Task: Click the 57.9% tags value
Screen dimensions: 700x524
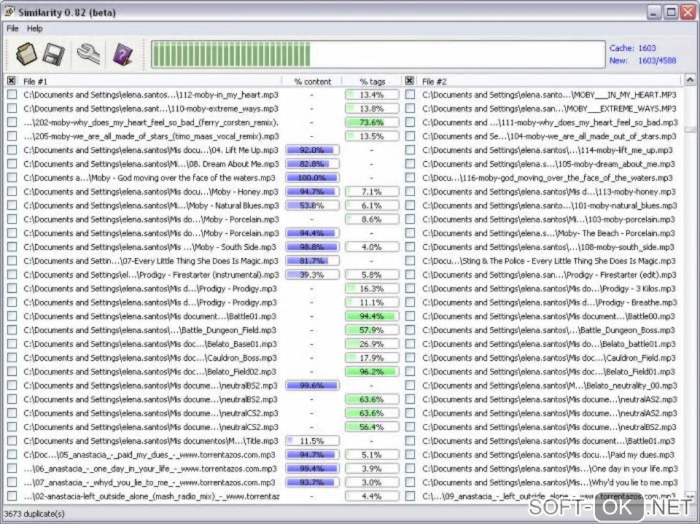Action: pyautogui.click(x=372, y=330)
